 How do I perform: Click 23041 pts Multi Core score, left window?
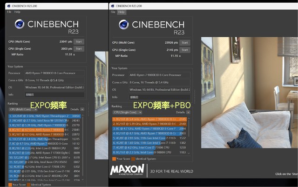pyautogui.click(x=66, y=41)
